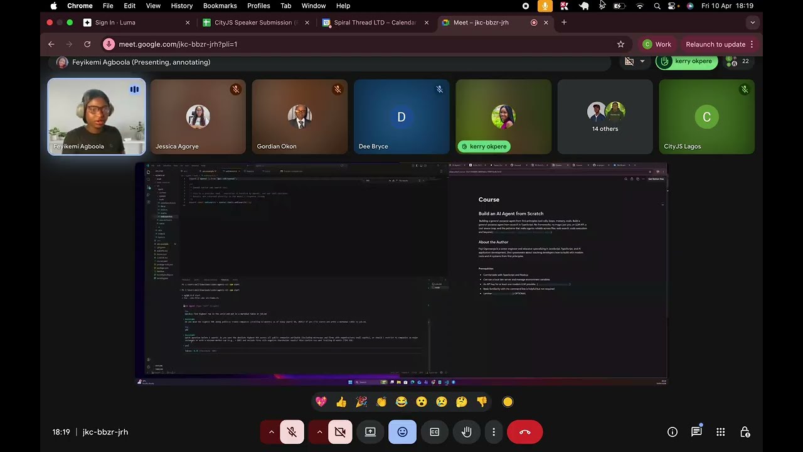Image resolution: width=803 pixels, height=452 pixels.
Task: Click Relaunch to update button
Action: pyautogui.click(x=720, y=45)
